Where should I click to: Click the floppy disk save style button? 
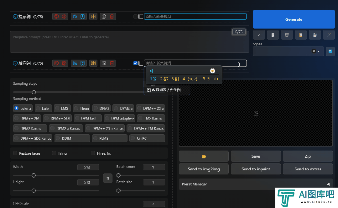[x=315, y=35]
